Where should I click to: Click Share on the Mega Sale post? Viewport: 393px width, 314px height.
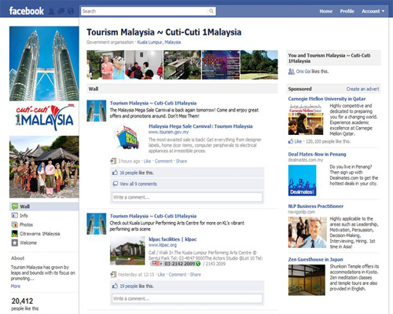pyautogui.click(x=182, y=161)
